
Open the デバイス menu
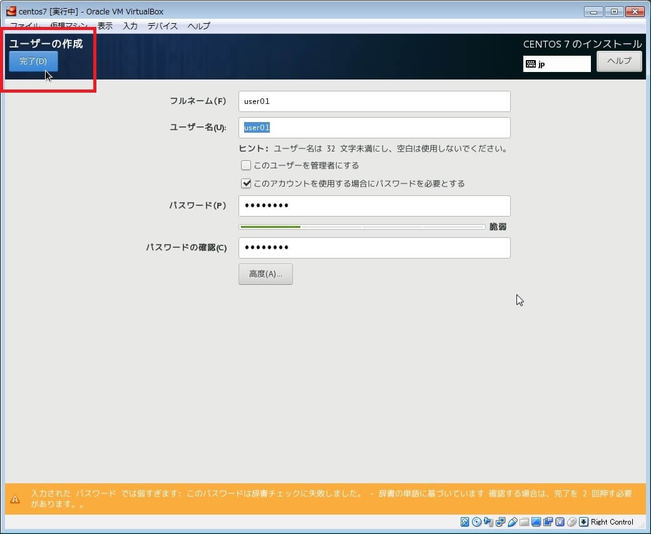(x=163, y=26)
